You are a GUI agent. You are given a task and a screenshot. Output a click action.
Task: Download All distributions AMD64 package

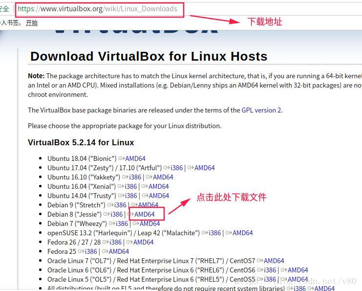pyautogui.click(x=324, y=288)
